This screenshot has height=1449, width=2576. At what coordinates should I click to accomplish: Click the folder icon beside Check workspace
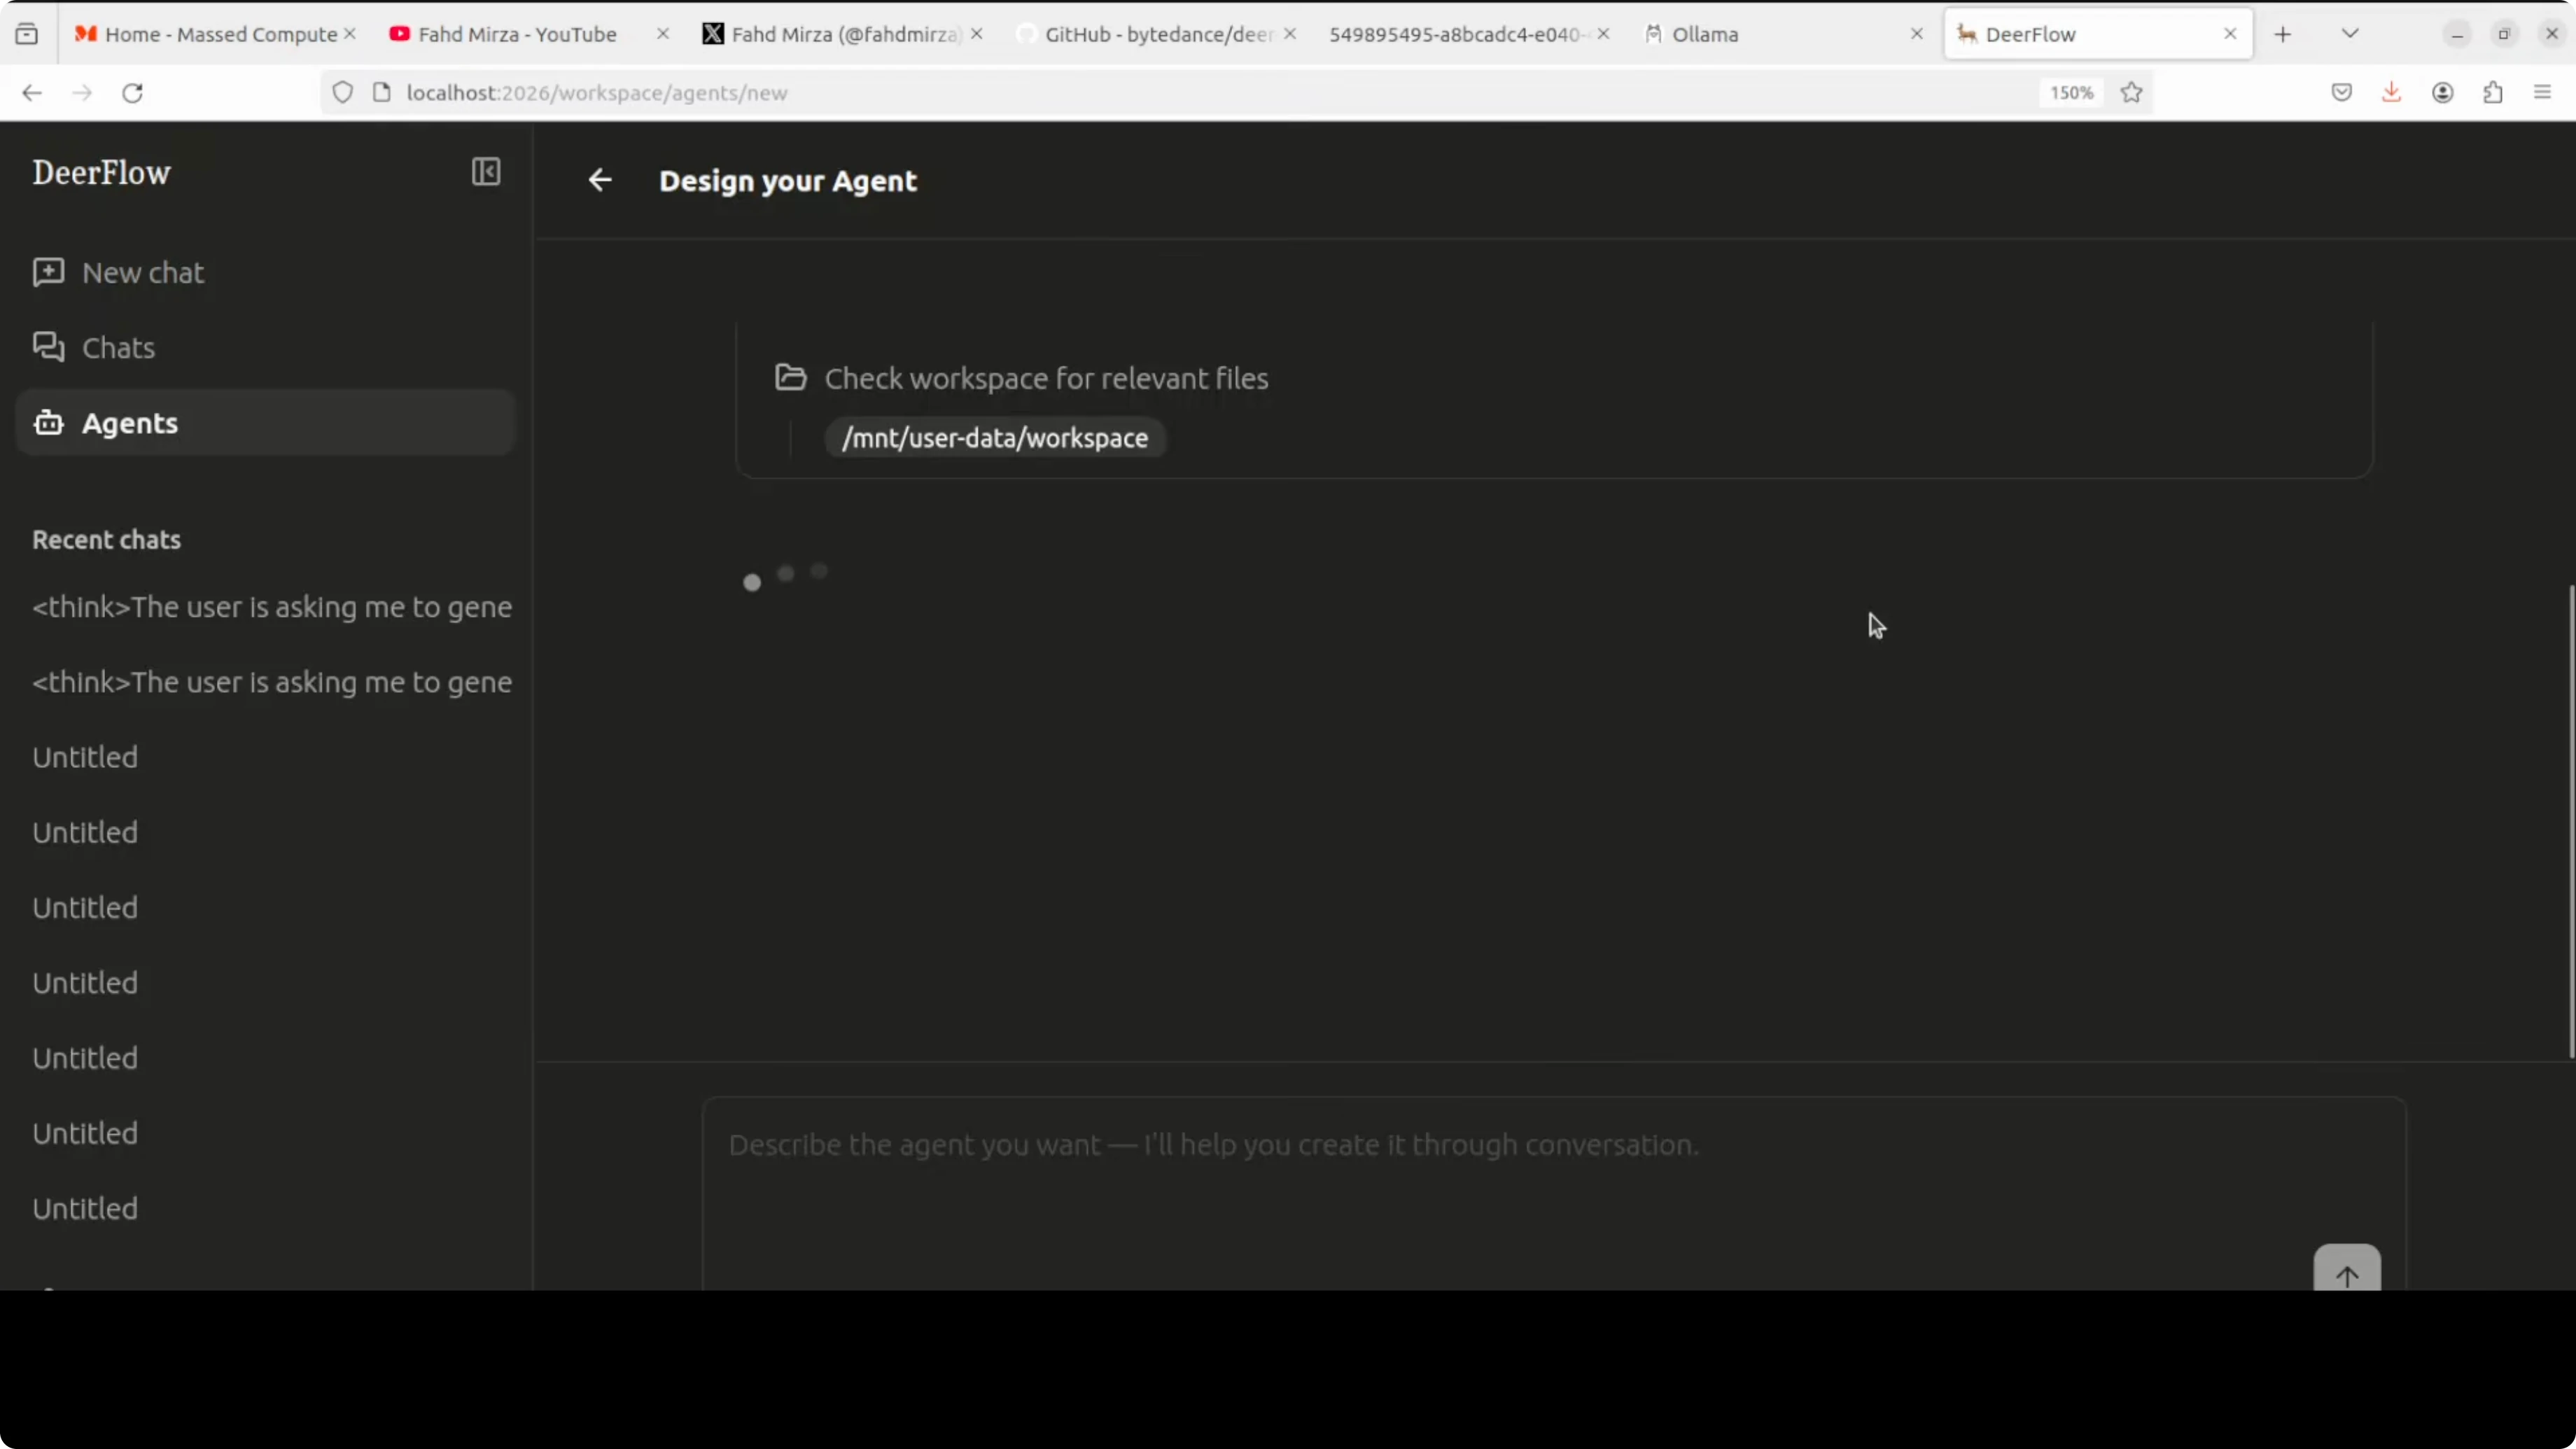(790, 378)
